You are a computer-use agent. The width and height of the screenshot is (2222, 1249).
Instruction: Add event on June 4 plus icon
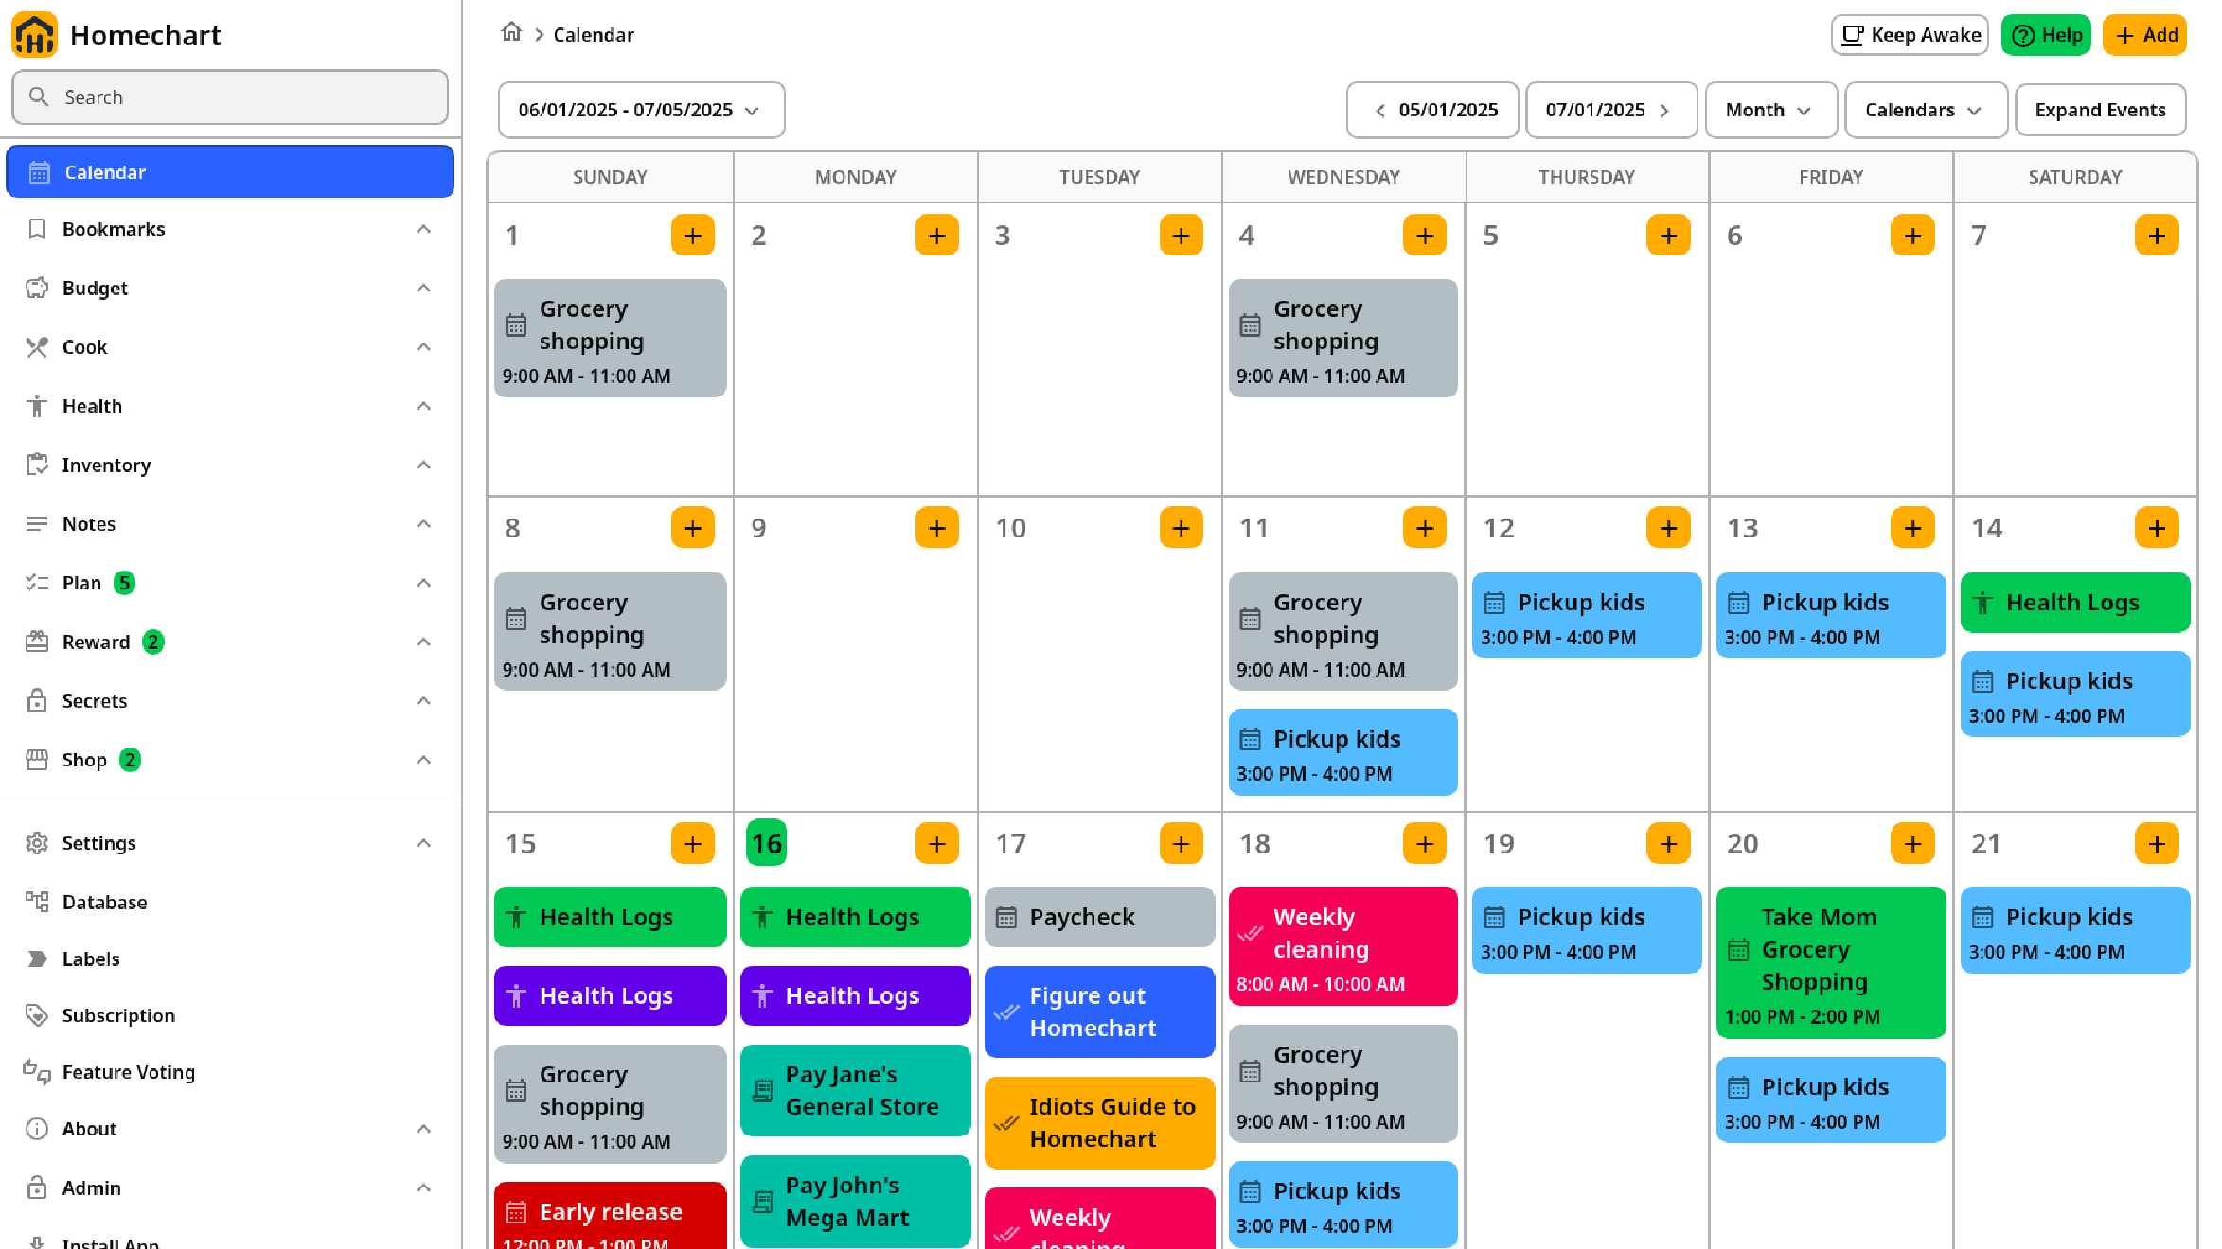(1425, 236)
